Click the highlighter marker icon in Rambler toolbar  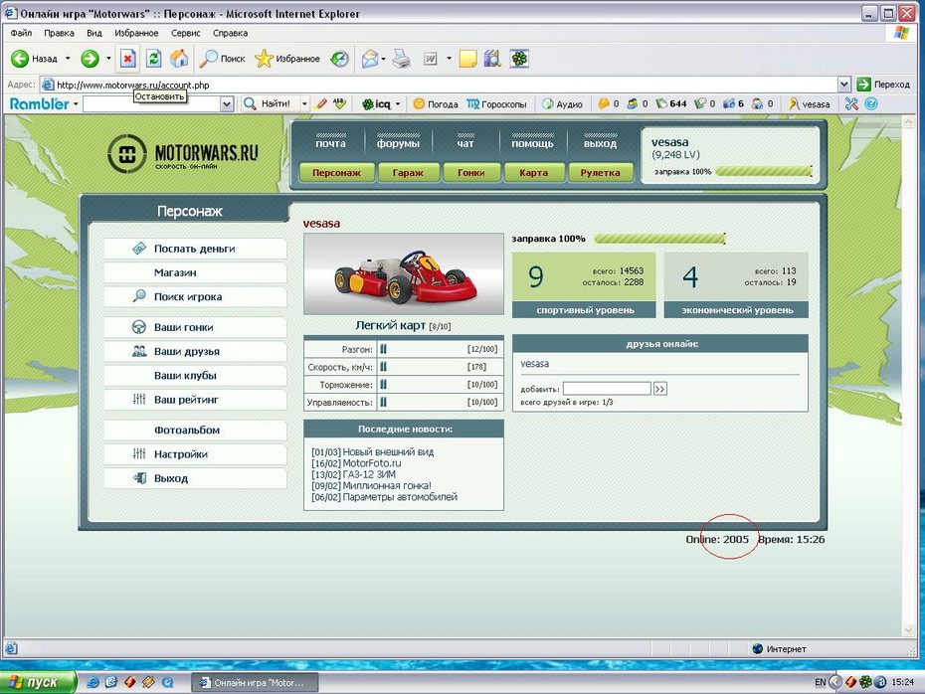coord(321,103)
